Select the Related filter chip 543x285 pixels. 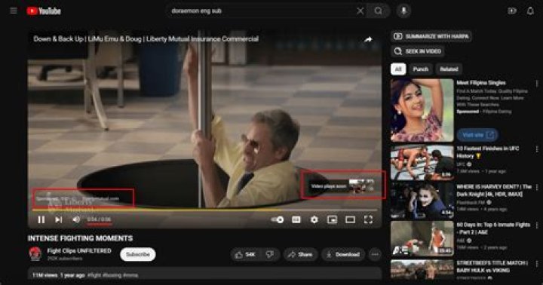449,69
